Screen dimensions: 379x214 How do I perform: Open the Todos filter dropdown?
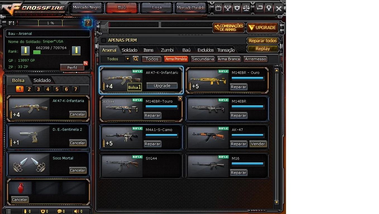(x=116, y=59)
